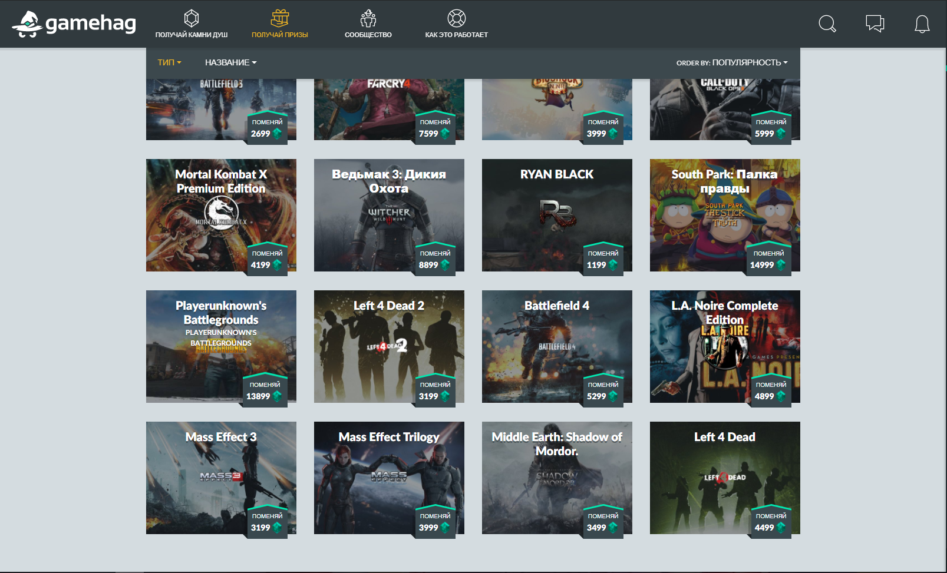Click gem icon next to Battlefield 3 price 2699
This screenshot has height=573, width=947.
coord(277,134)
